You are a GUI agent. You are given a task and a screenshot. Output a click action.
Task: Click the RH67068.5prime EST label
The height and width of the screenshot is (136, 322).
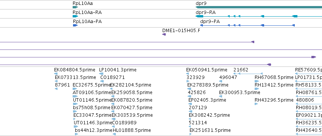click(x=274, y=77)
